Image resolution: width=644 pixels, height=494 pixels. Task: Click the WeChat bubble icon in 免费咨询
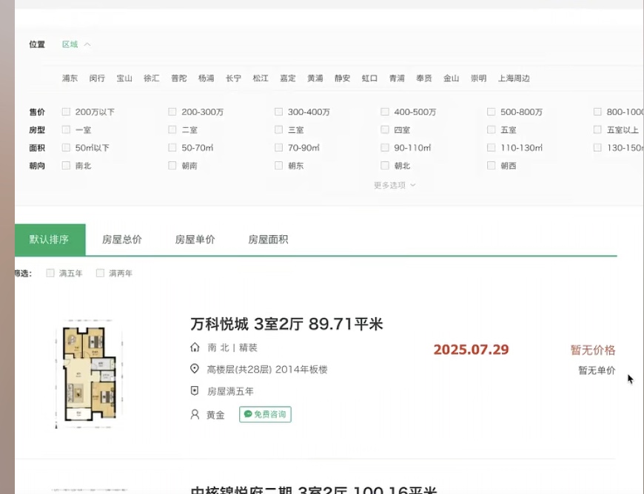tap(247, 415)
